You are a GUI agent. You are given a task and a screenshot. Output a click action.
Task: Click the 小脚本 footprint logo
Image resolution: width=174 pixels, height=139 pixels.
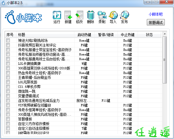23,17
